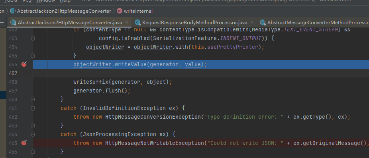This screenshot has width=369, height=158.
Task: Collapse fold marker at line 463
Action: coord(33,125)
